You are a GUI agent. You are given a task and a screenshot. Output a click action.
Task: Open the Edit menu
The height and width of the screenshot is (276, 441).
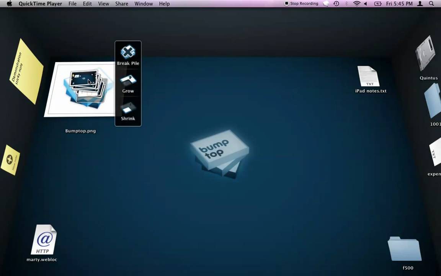coord(87,4)
